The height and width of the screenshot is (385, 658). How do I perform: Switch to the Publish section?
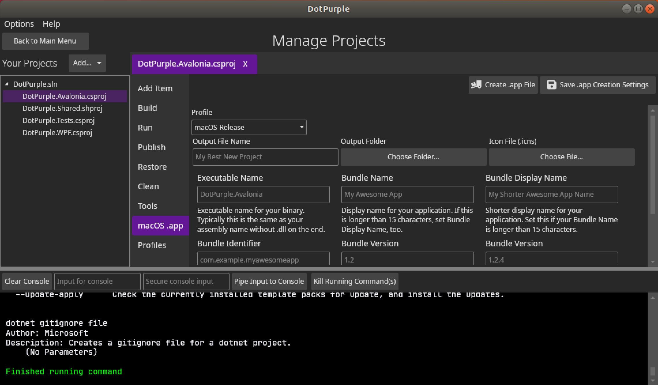pyautogui.click(x=152, y=147)
